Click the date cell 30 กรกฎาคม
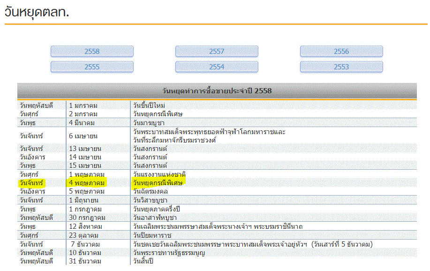The height and width of the screenshot is (271, 430). point(87,218)
